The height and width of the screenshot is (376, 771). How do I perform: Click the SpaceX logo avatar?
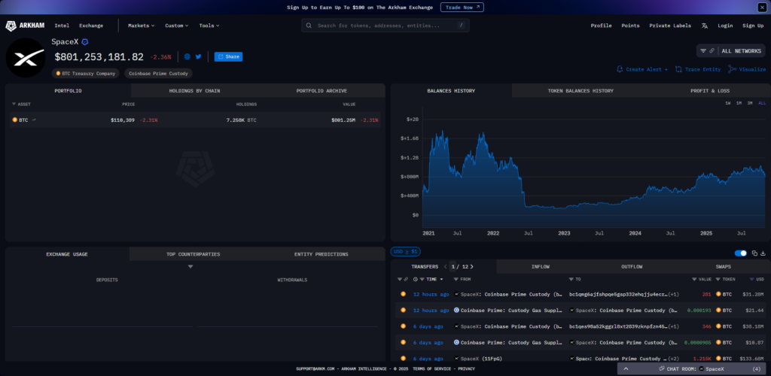26,58
